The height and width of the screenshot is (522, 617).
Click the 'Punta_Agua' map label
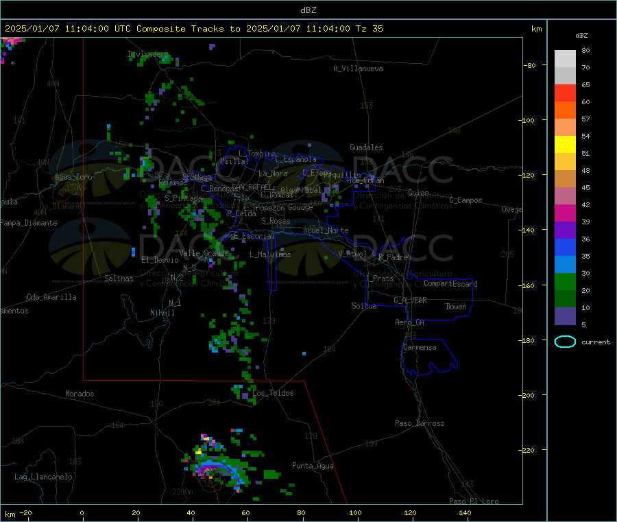pyautogui.click(x=313, y=466)
